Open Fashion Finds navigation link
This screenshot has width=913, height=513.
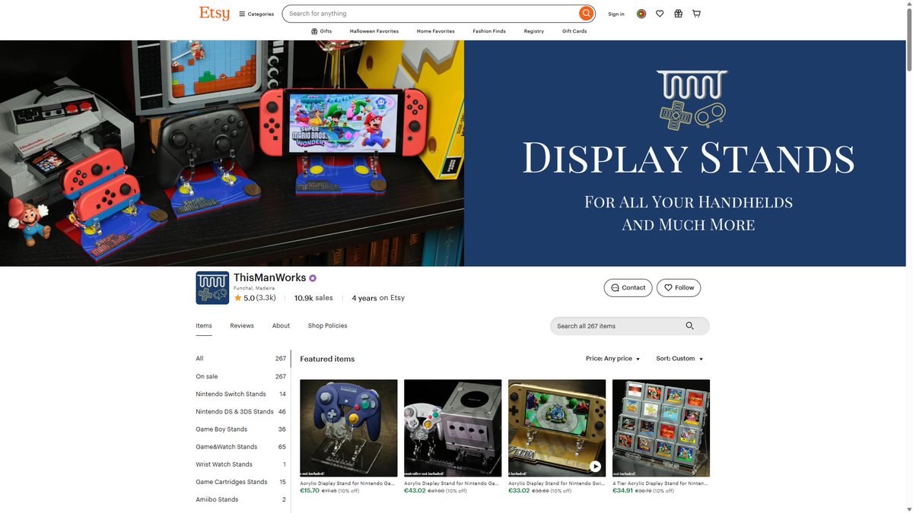tap(489, 31)
